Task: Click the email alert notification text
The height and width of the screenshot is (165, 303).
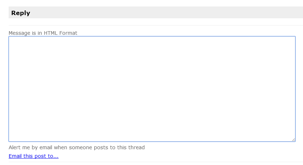Action: pos(76,147)
